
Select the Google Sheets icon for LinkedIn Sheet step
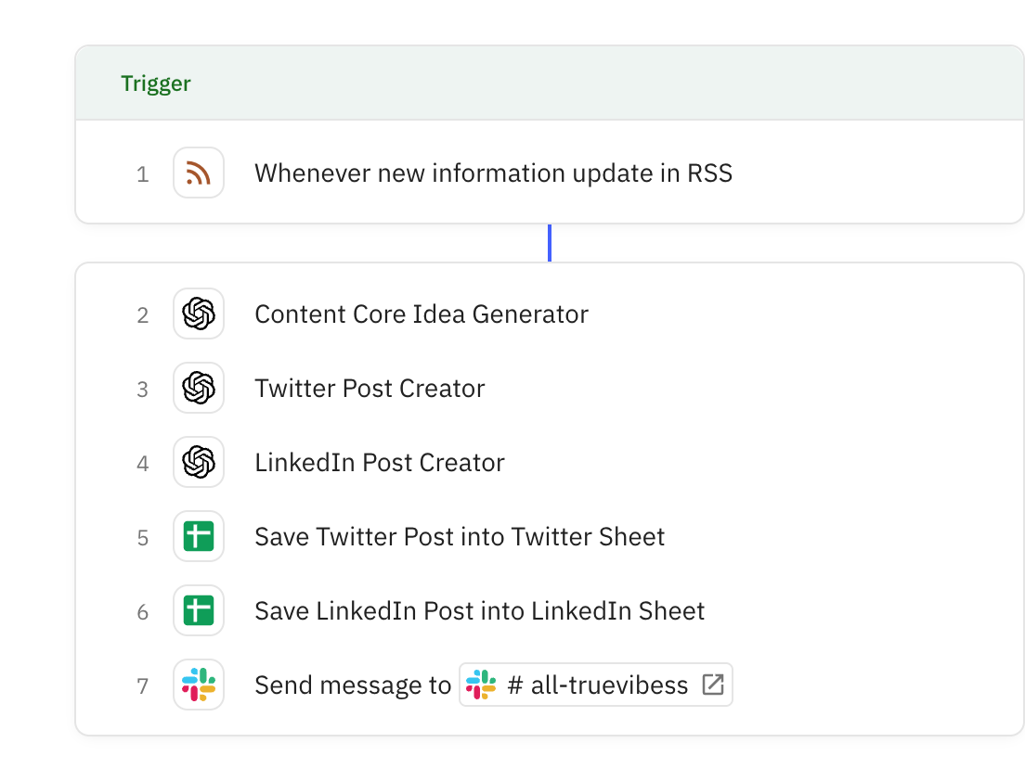click(x=198, y=610)
